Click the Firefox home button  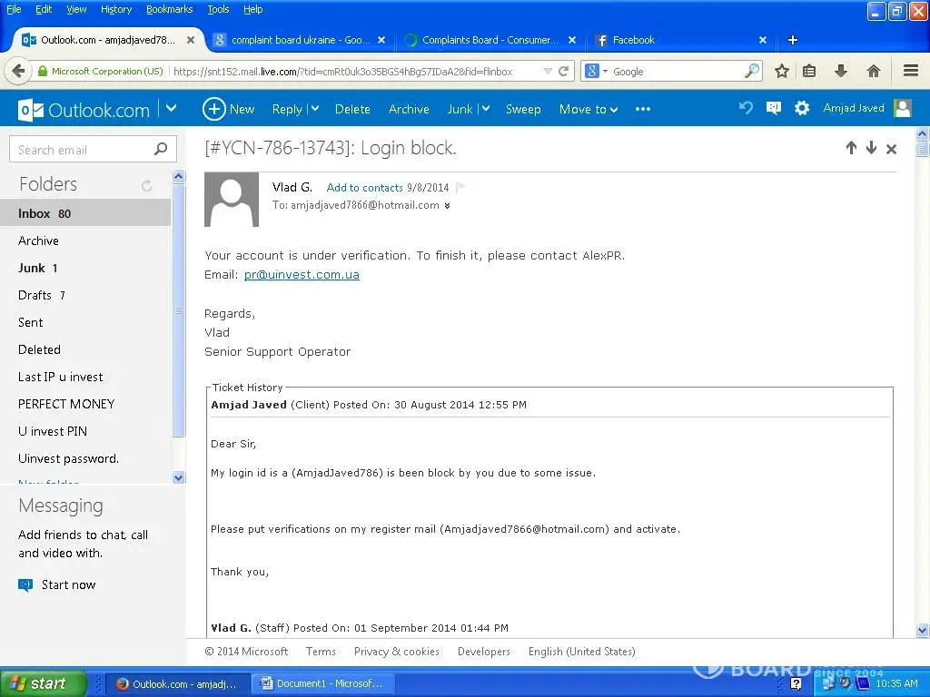874,71
